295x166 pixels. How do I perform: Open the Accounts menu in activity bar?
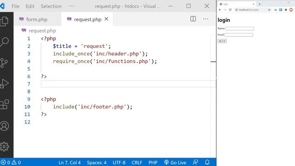point(4,126)
